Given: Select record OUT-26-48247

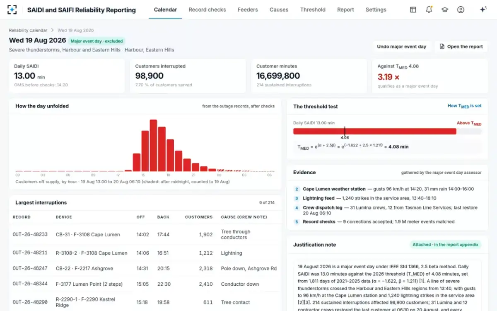Looking at the screenshot, I should 30,269.
